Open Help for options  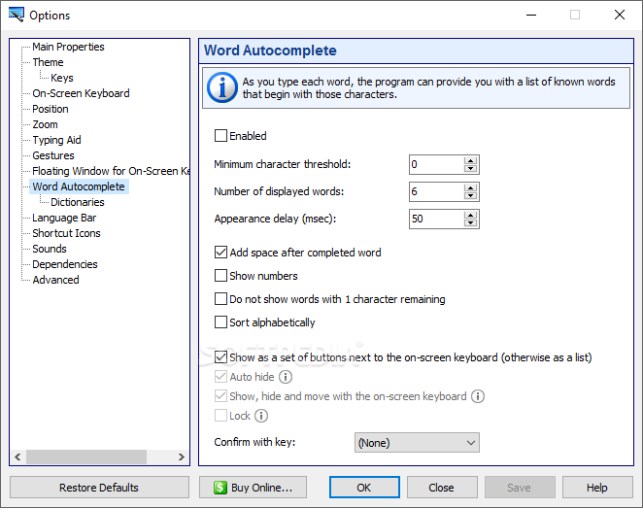pyautogui.click(x=597, y=487)
